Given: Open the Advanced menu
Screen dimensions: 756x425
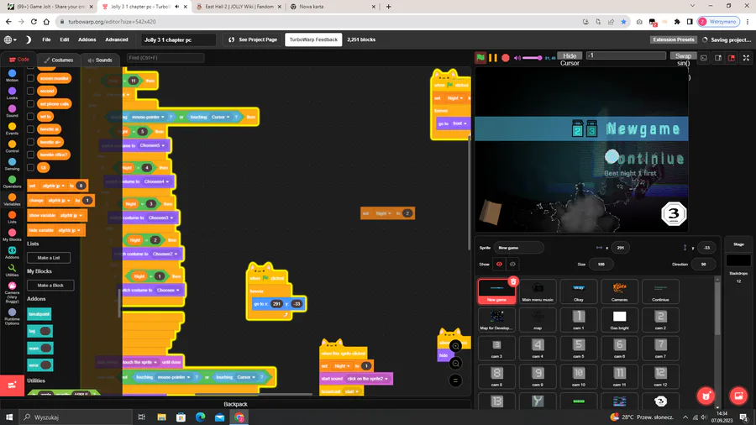Looking at the screenshot, I should click(117, 39).
